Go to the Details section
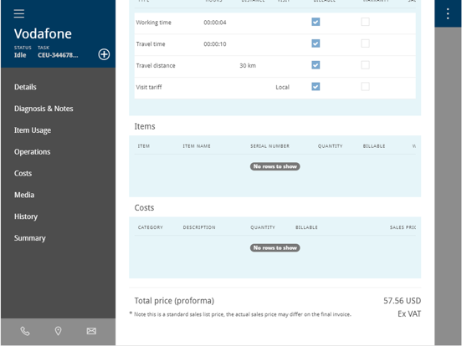Image resolution: width=462 pixels, height=346 pixels. point(25,87)
